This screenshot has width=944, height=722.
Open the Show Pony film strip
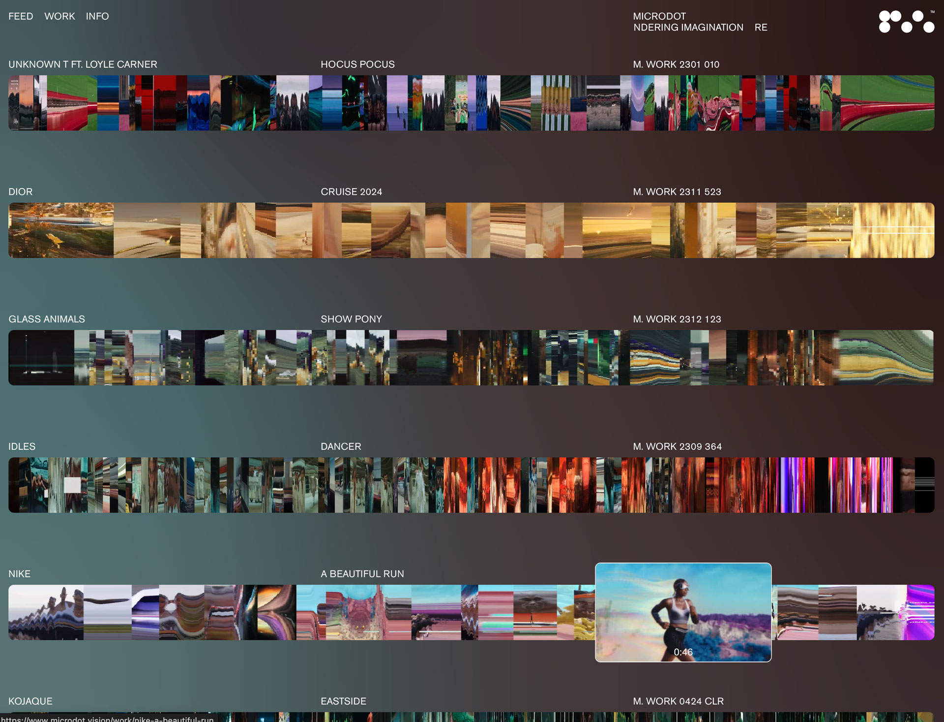click(471, 358)
